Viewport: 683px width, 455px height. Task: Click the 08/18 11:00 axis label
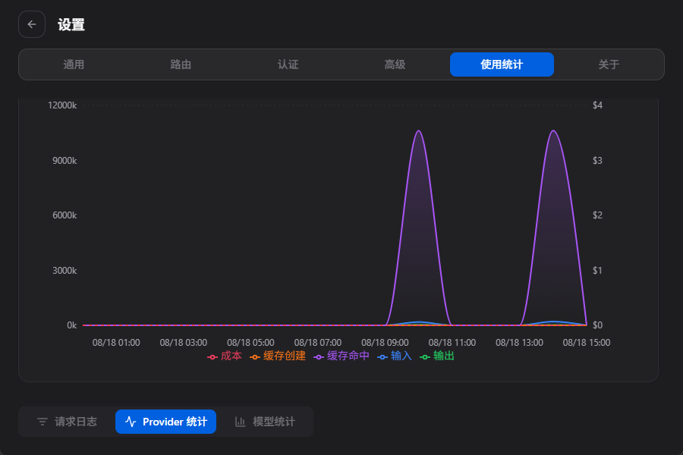click(452, 343)
